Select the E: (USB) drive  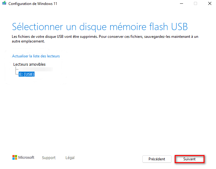(27, 74)
